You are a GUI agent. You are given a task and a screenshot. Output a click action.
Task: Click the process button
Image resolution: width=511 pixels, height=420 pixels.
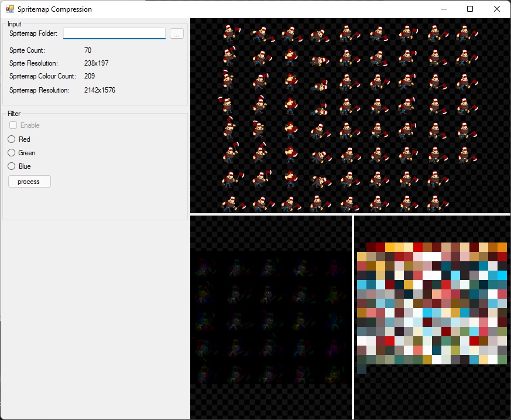pos(29,182)
